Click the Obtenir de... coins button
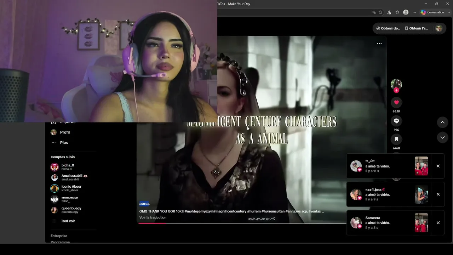Screen dimensions: 453x255 tap(388, 28)
